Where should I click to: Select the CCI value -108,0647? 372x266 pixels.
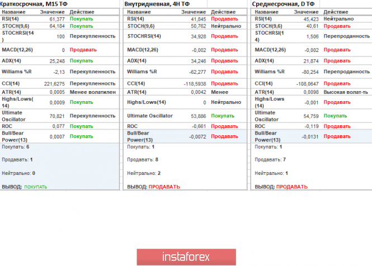[308, 84]
